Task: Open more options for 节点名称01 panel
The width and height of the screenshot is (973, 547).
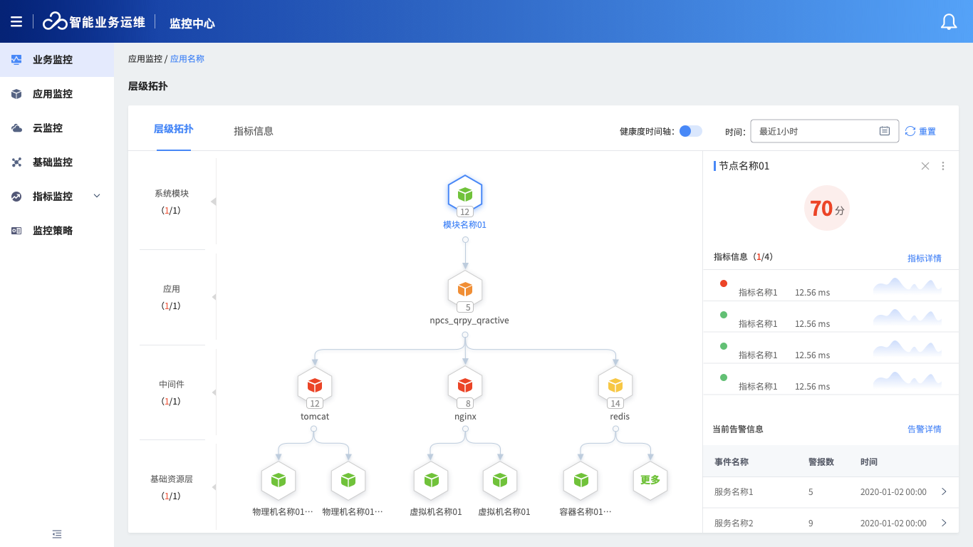Action: click(x=943, y=166)
